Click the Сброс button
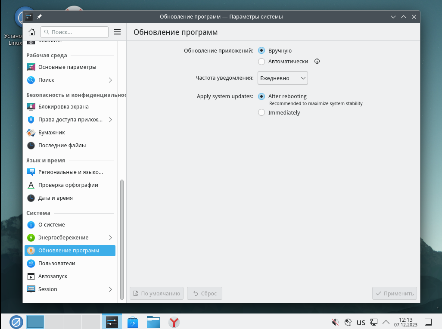Image resolution: width=442 pixels, height=329 pixels. (x=205, y=293)
